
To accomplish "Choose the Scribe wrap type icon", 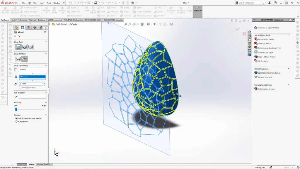I will 30,47.
